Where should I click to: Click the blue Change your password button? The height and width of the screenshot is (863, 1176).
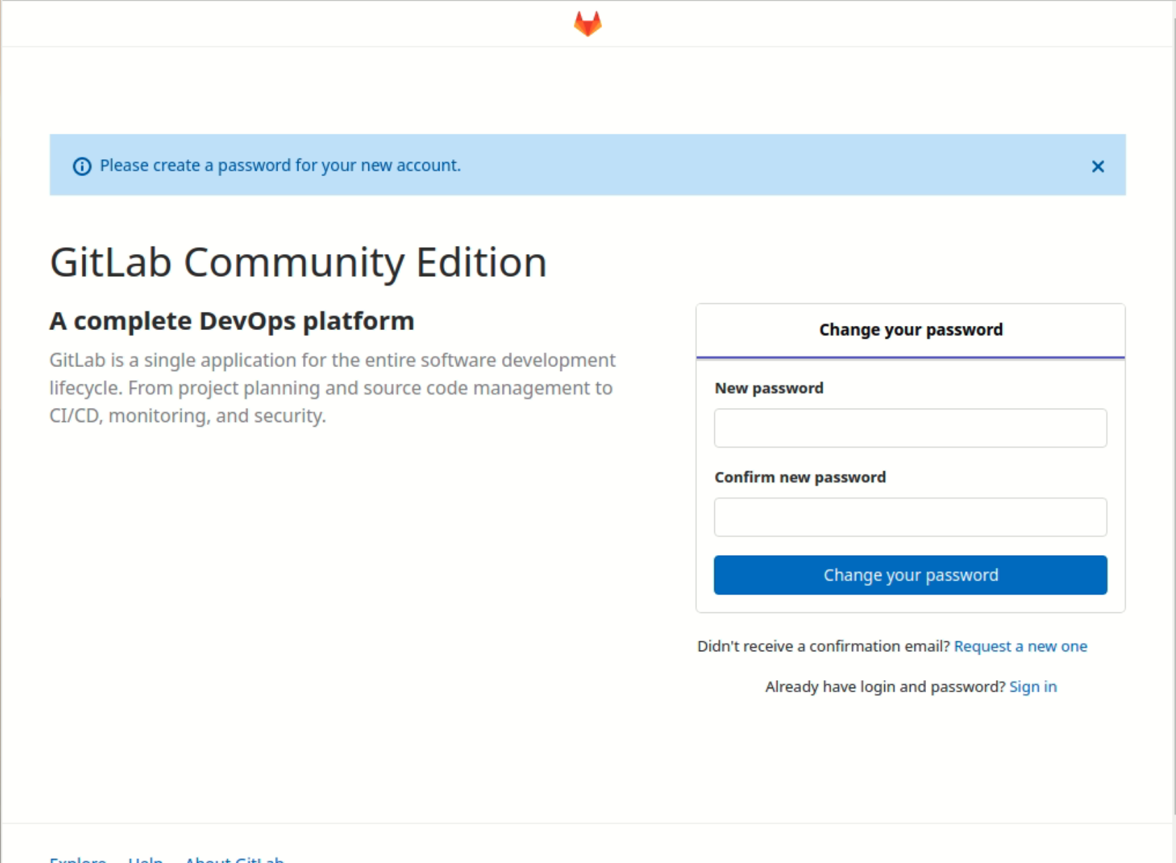910,575
